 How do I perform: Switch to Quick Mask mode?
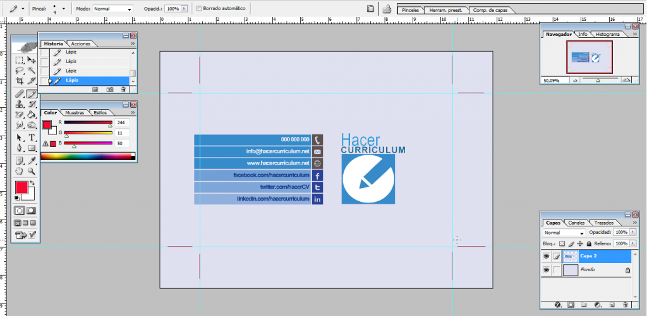pos(32,211)
